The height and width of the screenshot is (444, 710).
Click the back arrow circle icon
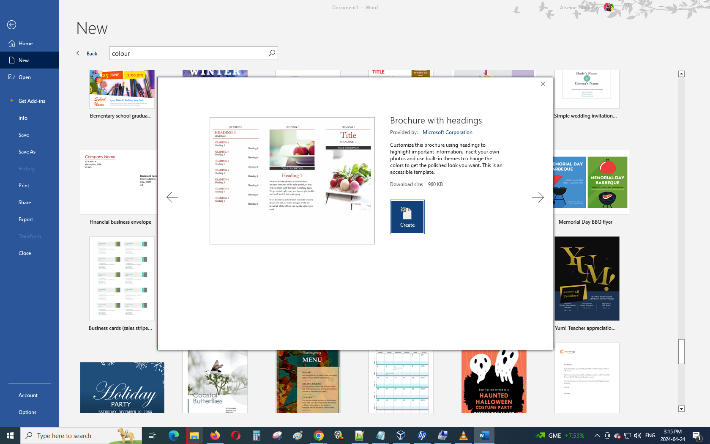12,25
